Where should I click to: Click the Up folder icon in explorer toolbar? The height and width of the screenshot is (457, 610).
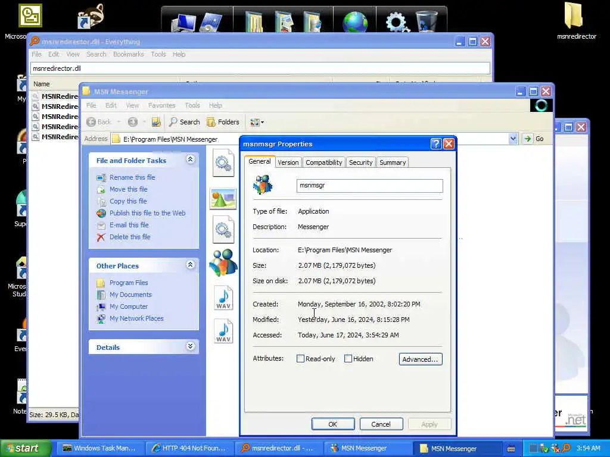coord(156,122)
